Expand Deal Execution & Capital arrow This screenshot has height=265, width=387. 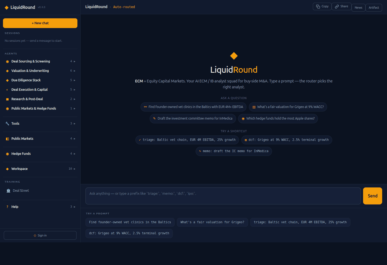[x=74, y=90]
